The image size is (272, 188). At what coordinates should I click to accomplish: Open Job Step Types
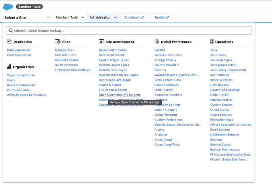click(x=221, y=60)
